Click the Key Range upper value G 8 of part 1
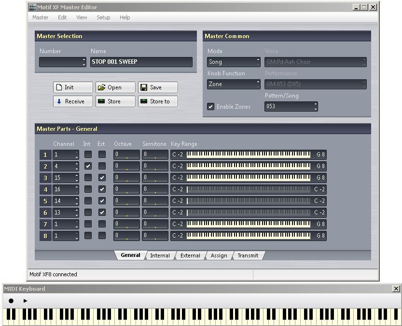The width and height of the screenshot is (402, 326). (x=320, y=155)
